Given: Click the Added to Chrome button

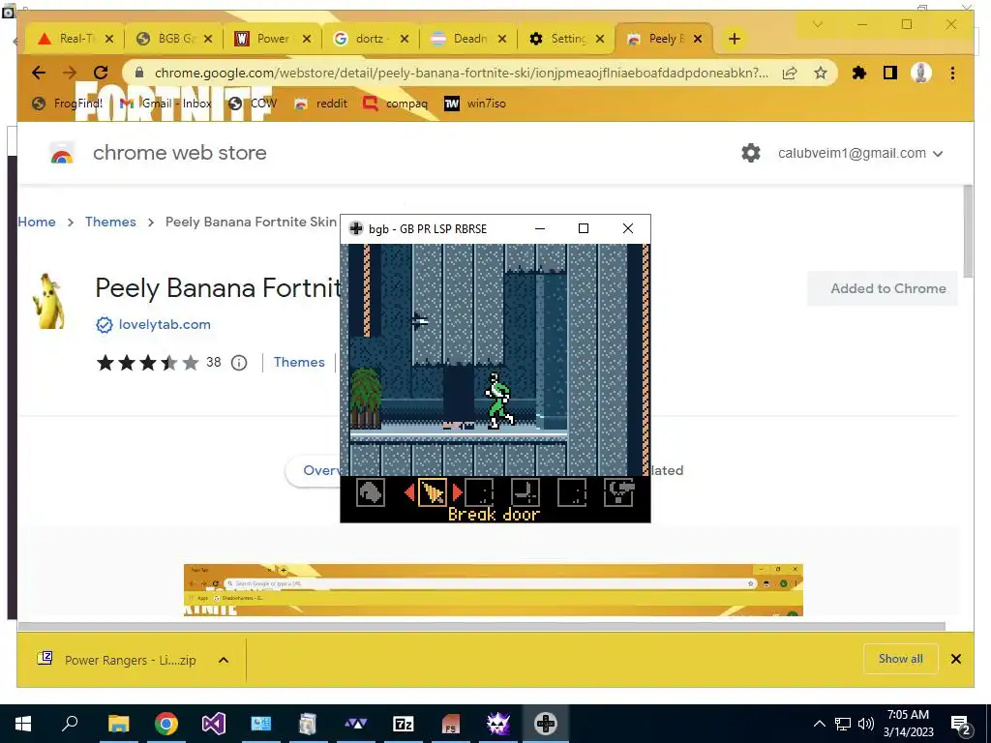Looking at the screenshot, I should 883,288.
